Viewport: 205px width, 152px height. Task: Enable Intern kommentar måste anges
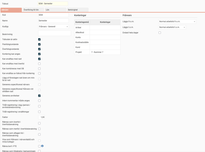click(39, 101)
